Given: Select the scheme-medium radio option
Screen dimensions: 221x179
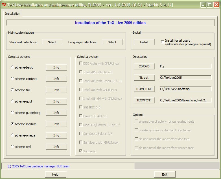Looking at the screenshot, I should click(12, 124).
